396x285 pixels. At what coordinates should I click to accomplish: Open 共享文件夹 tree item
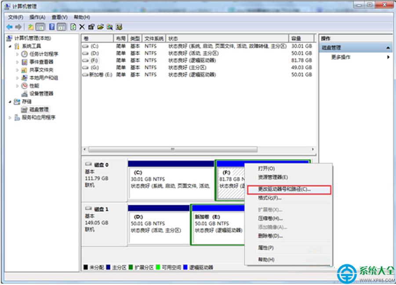click(x=41, y=70)
